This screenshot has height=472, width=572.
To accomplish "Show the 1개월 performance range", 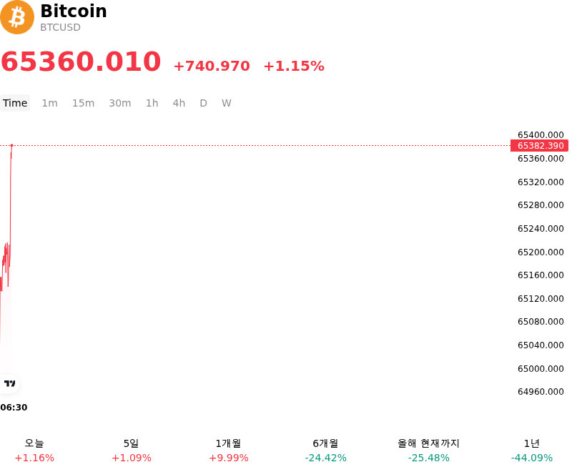I will click(228, 451).
